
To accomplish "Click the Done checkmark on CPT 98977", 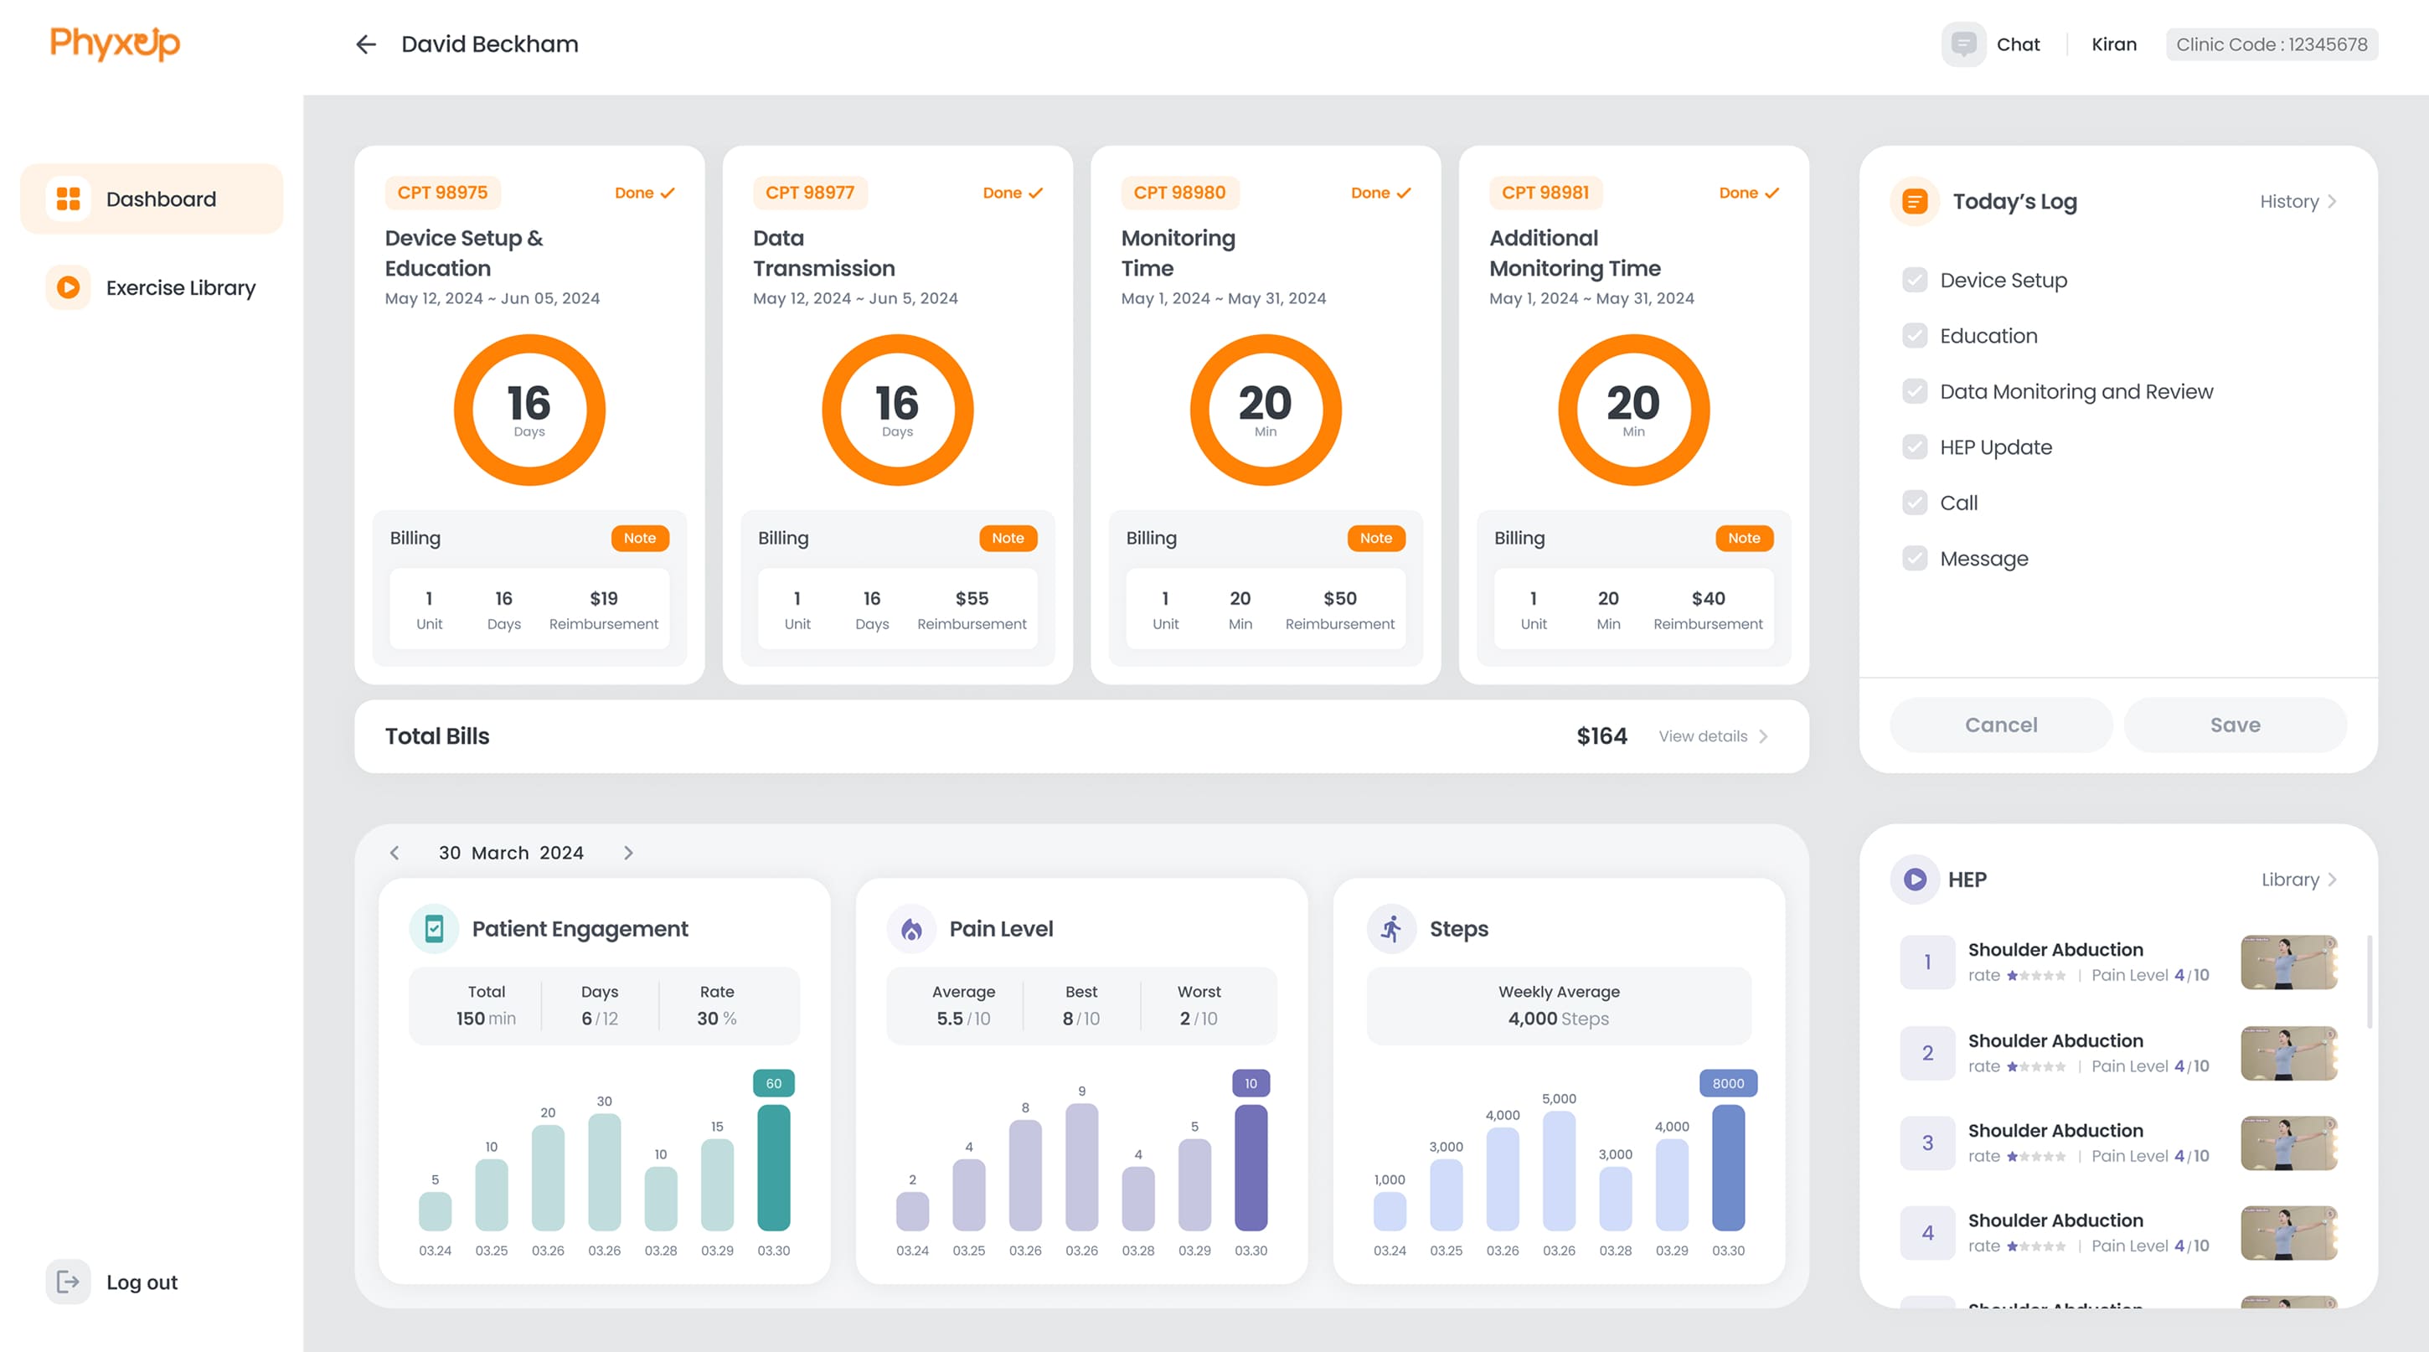I will 1035,194.
